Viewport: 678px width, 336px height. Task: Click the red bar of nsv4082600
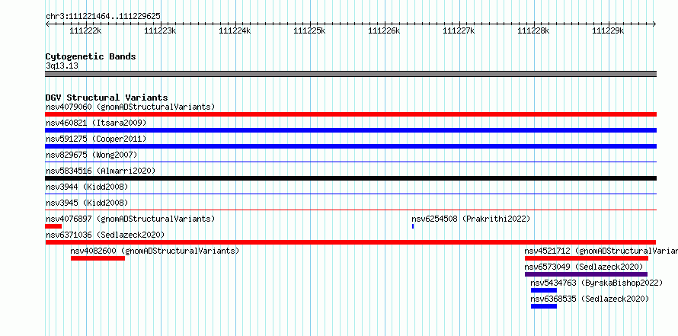(x=98, y=258)
